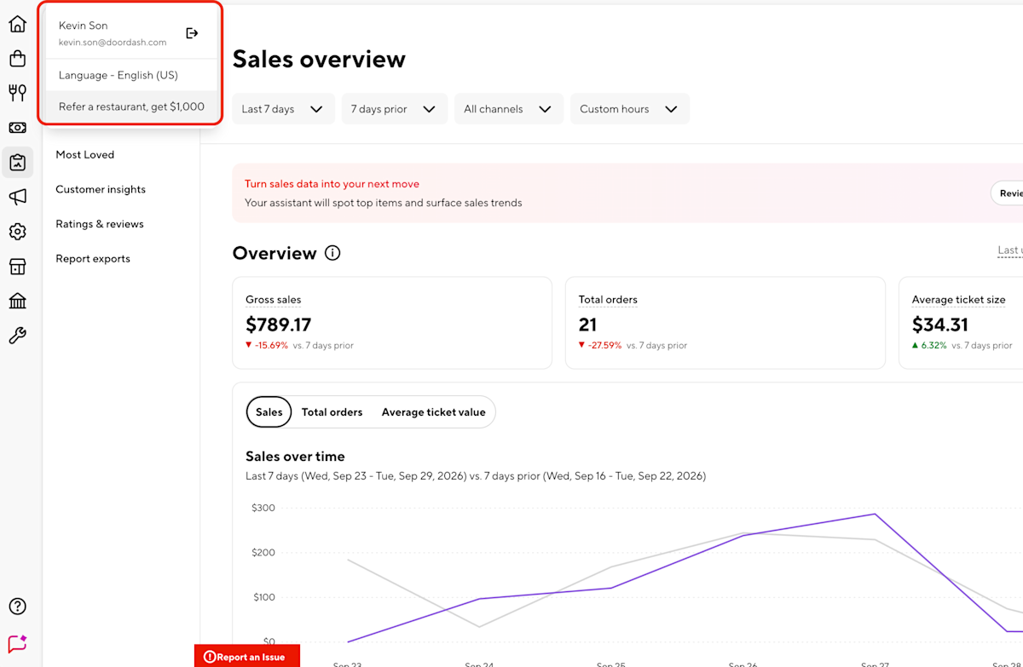Viewport: 1023px width, 667px height.
Task: Switch to the Sales chart tab
Action: point(269,412)
